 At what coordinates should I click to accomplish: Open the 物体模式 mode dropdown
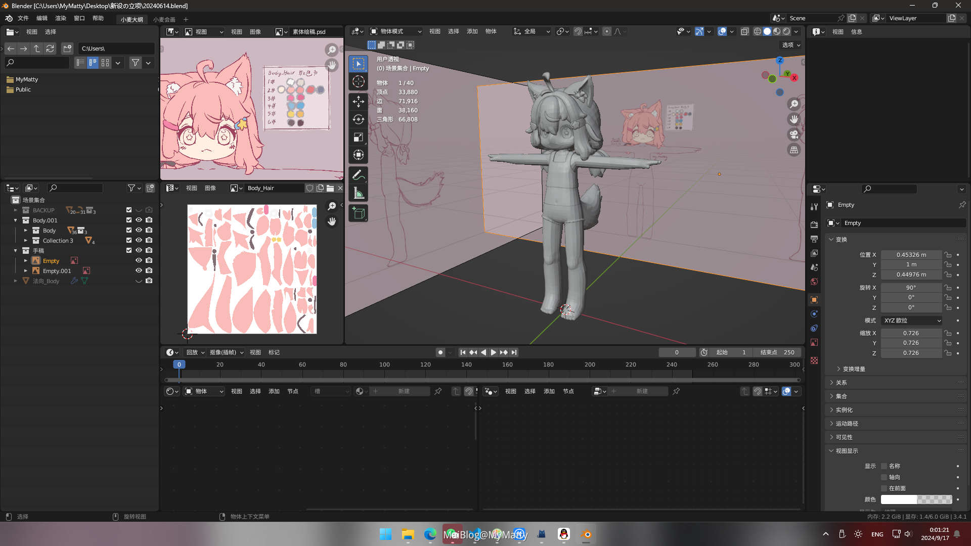395,31
